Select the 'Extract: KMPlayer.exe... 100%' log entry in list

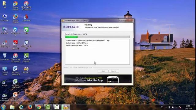77,46
